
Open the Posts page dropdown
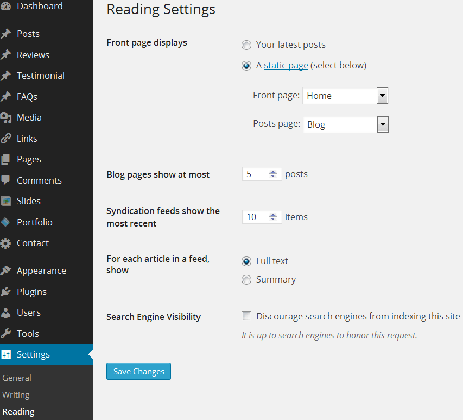tap(382, 125)
